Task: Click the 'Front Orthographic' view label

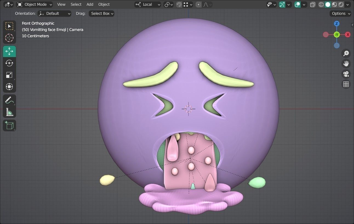Action: (38, 23)
